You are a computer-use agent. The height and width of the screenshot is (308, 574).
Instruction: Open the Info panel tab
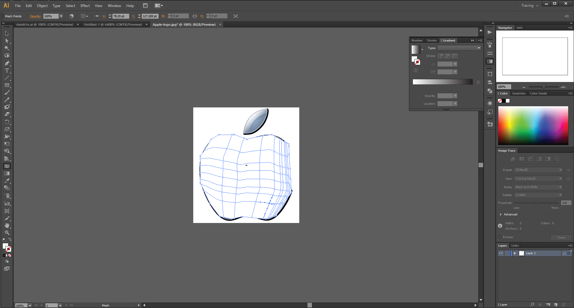(519, 28)
